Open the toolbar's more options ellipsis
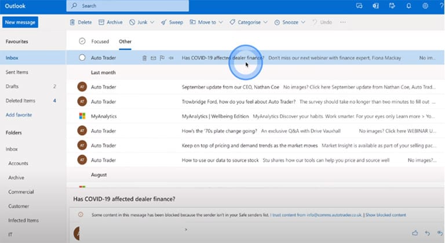The image size is (445, 243). (343, 22)
